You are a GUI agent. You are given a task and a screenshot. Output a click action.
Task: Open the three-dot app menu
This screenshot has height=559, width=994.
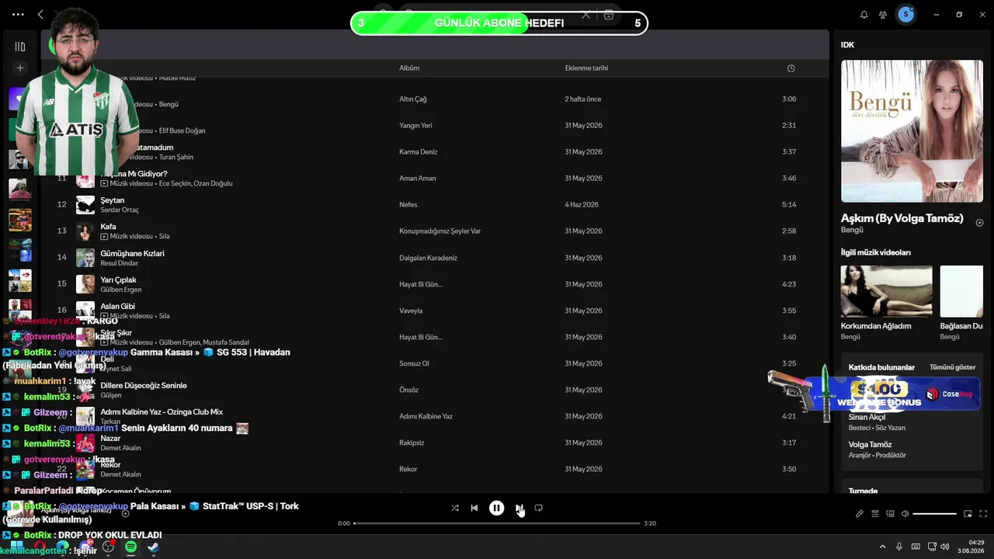19,15
